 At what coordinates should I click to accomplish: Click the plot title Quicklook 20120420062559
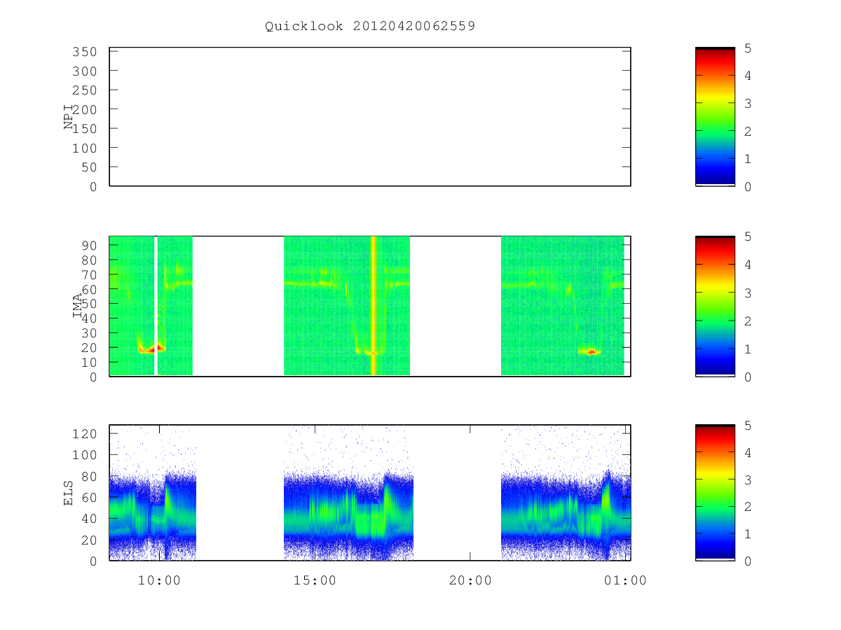tap(370, 27)
